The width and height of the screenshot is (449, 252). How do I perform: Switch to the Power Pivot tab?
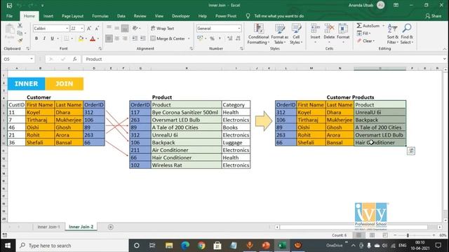coord(226,16)
